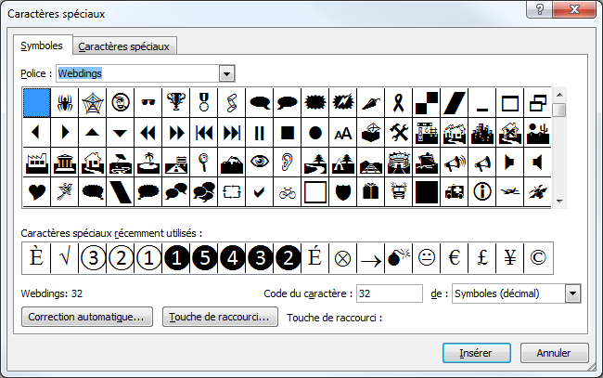Image resolution: width=603 pixels, height=378 pixels.
Task: Select the bus front symbol
Action: coord(398,191)
